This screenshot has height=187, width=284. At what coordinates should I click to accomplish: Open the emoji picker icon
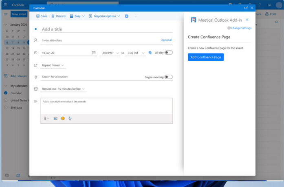pos(63,118)
